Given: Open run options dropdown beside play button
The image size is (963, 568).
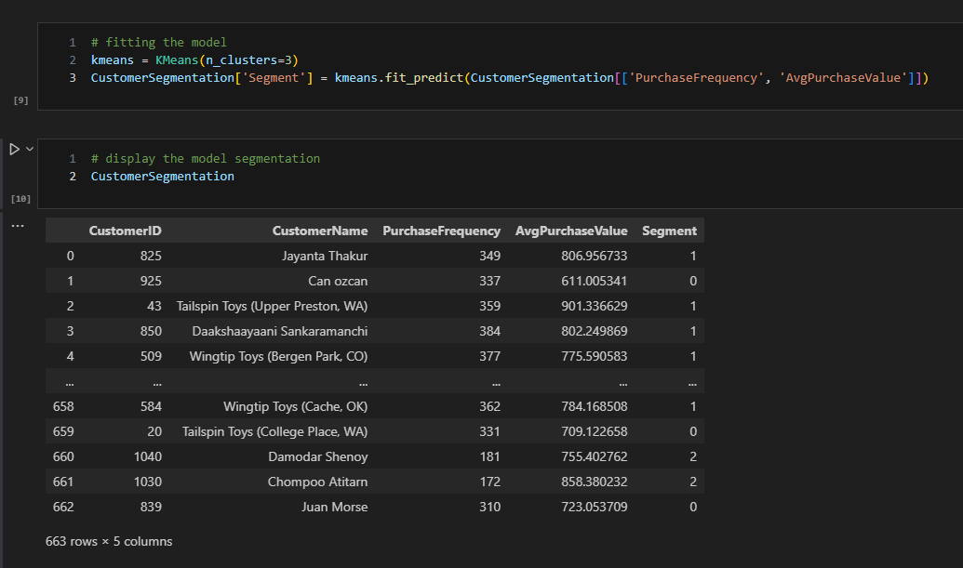Looking at the screenshot, I should point(30,149).
